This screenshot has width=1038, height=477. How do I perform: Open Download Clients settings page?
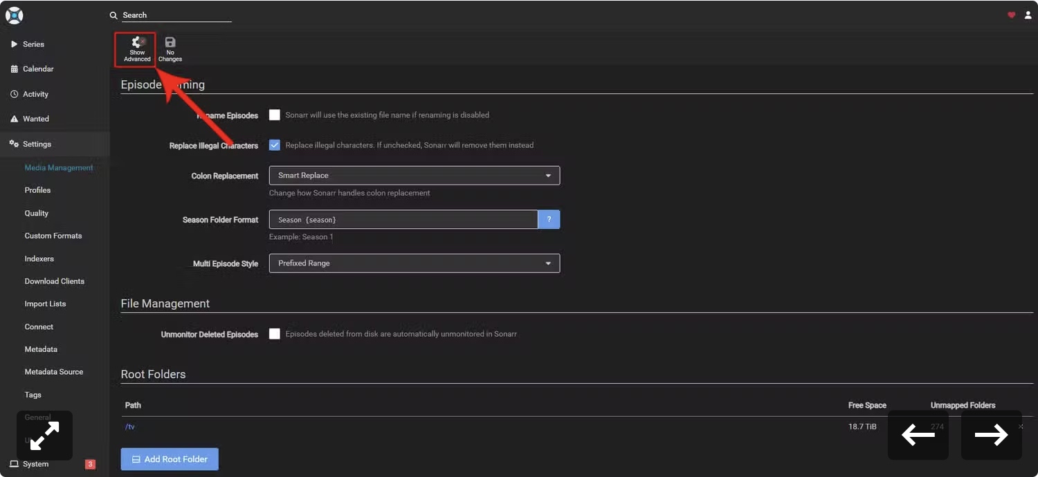coord(55,281)
